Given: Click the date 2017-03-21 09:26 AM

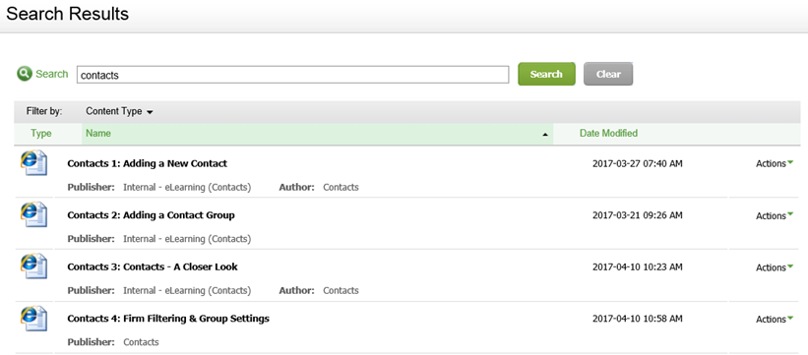Looking at the screenshot, I should 638,215.
